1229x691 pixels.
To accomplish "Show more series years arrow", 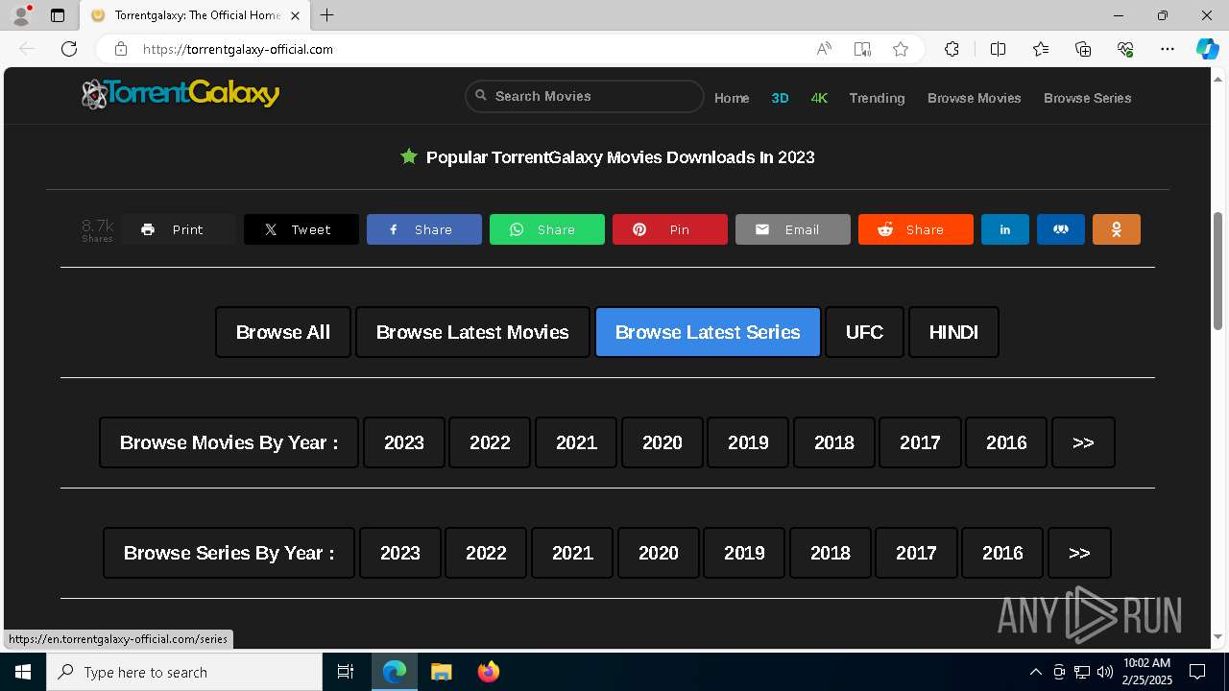I will click(x=1079, y=553).
